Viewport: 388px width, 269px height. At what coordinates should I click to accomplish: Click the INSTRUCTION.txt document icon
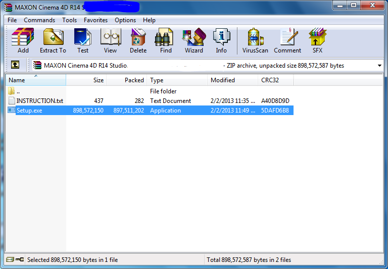pos(12,100)
